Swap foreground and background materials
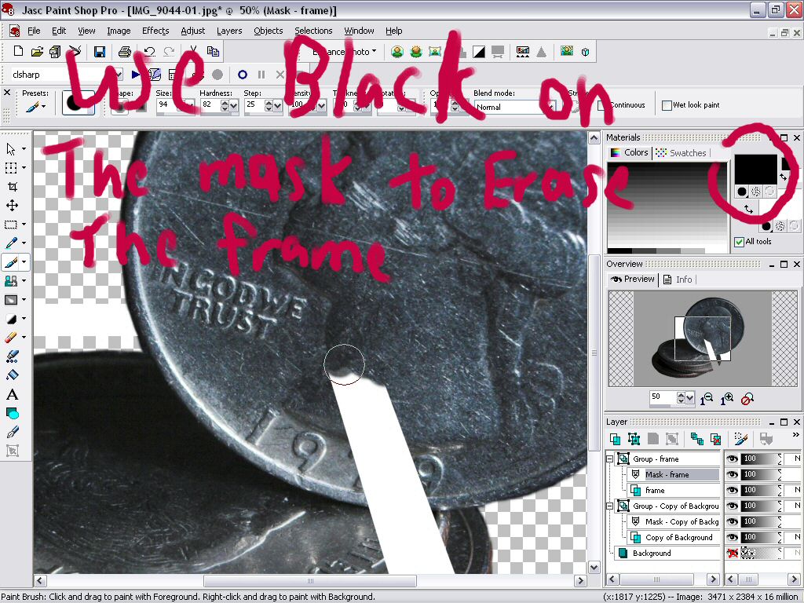The width and height of the screenshot is (804, 603). (x=748, y=209)
